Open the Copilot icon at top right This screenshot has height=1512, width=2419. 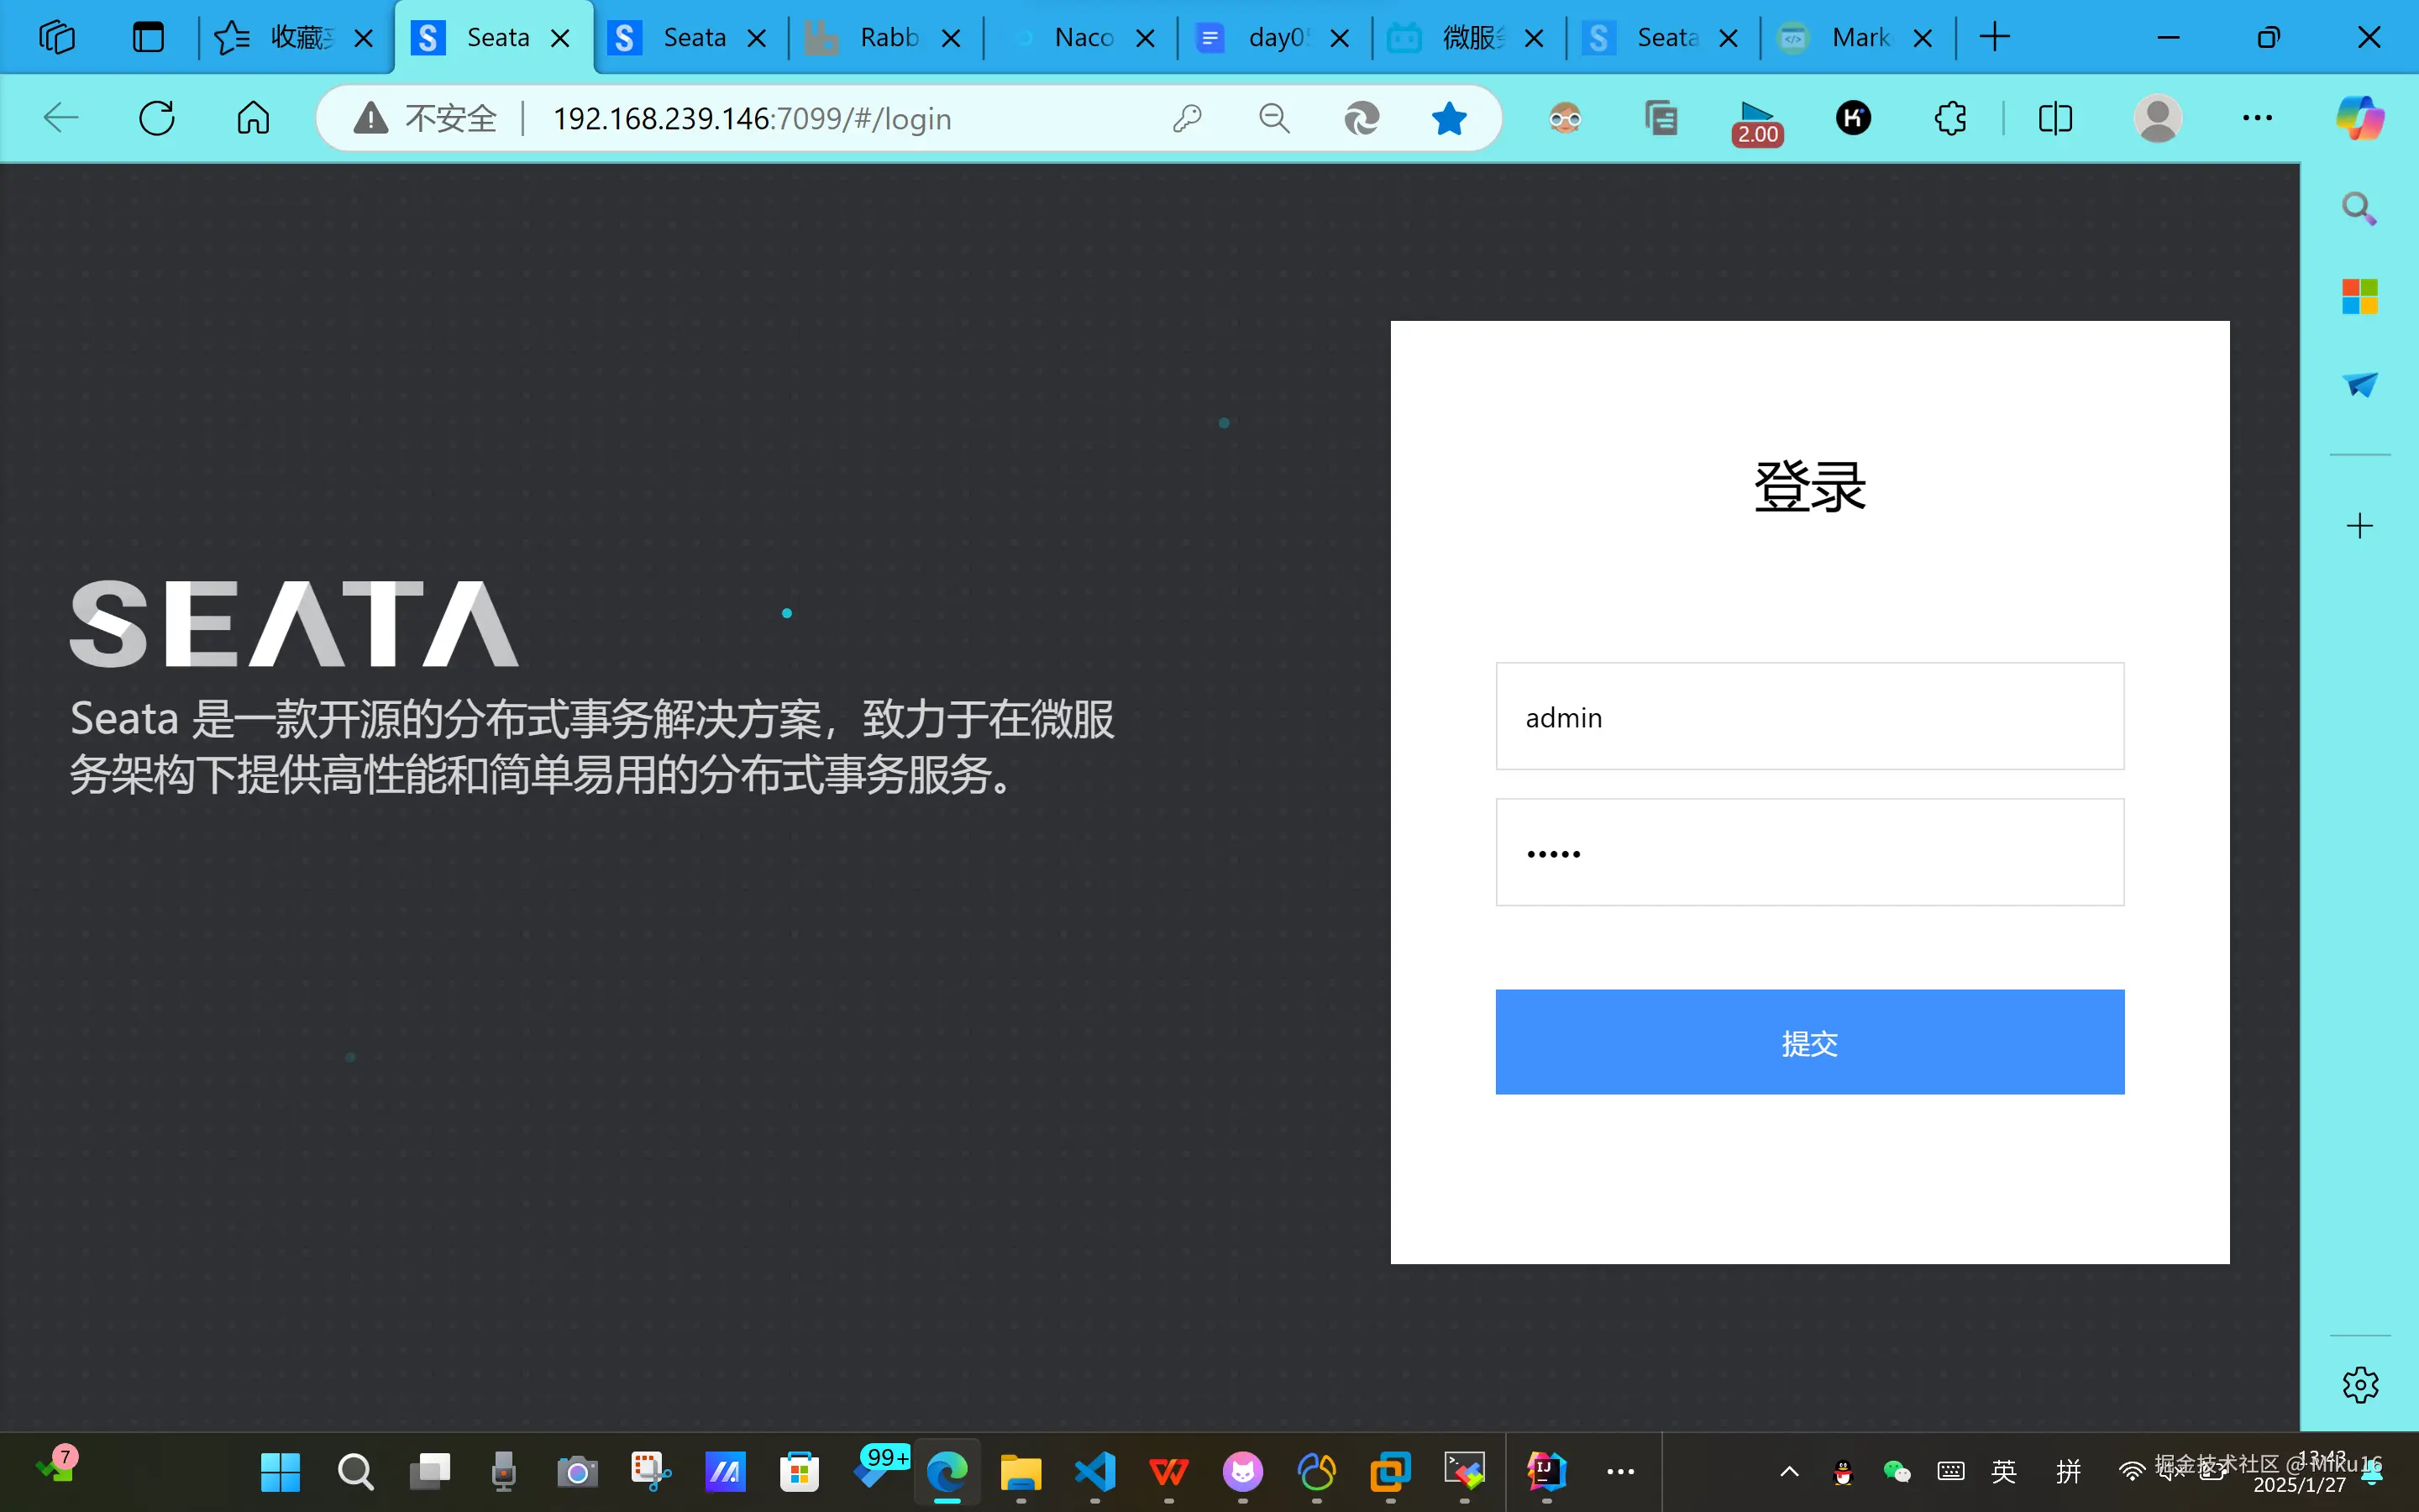(x=2359, y=118)
